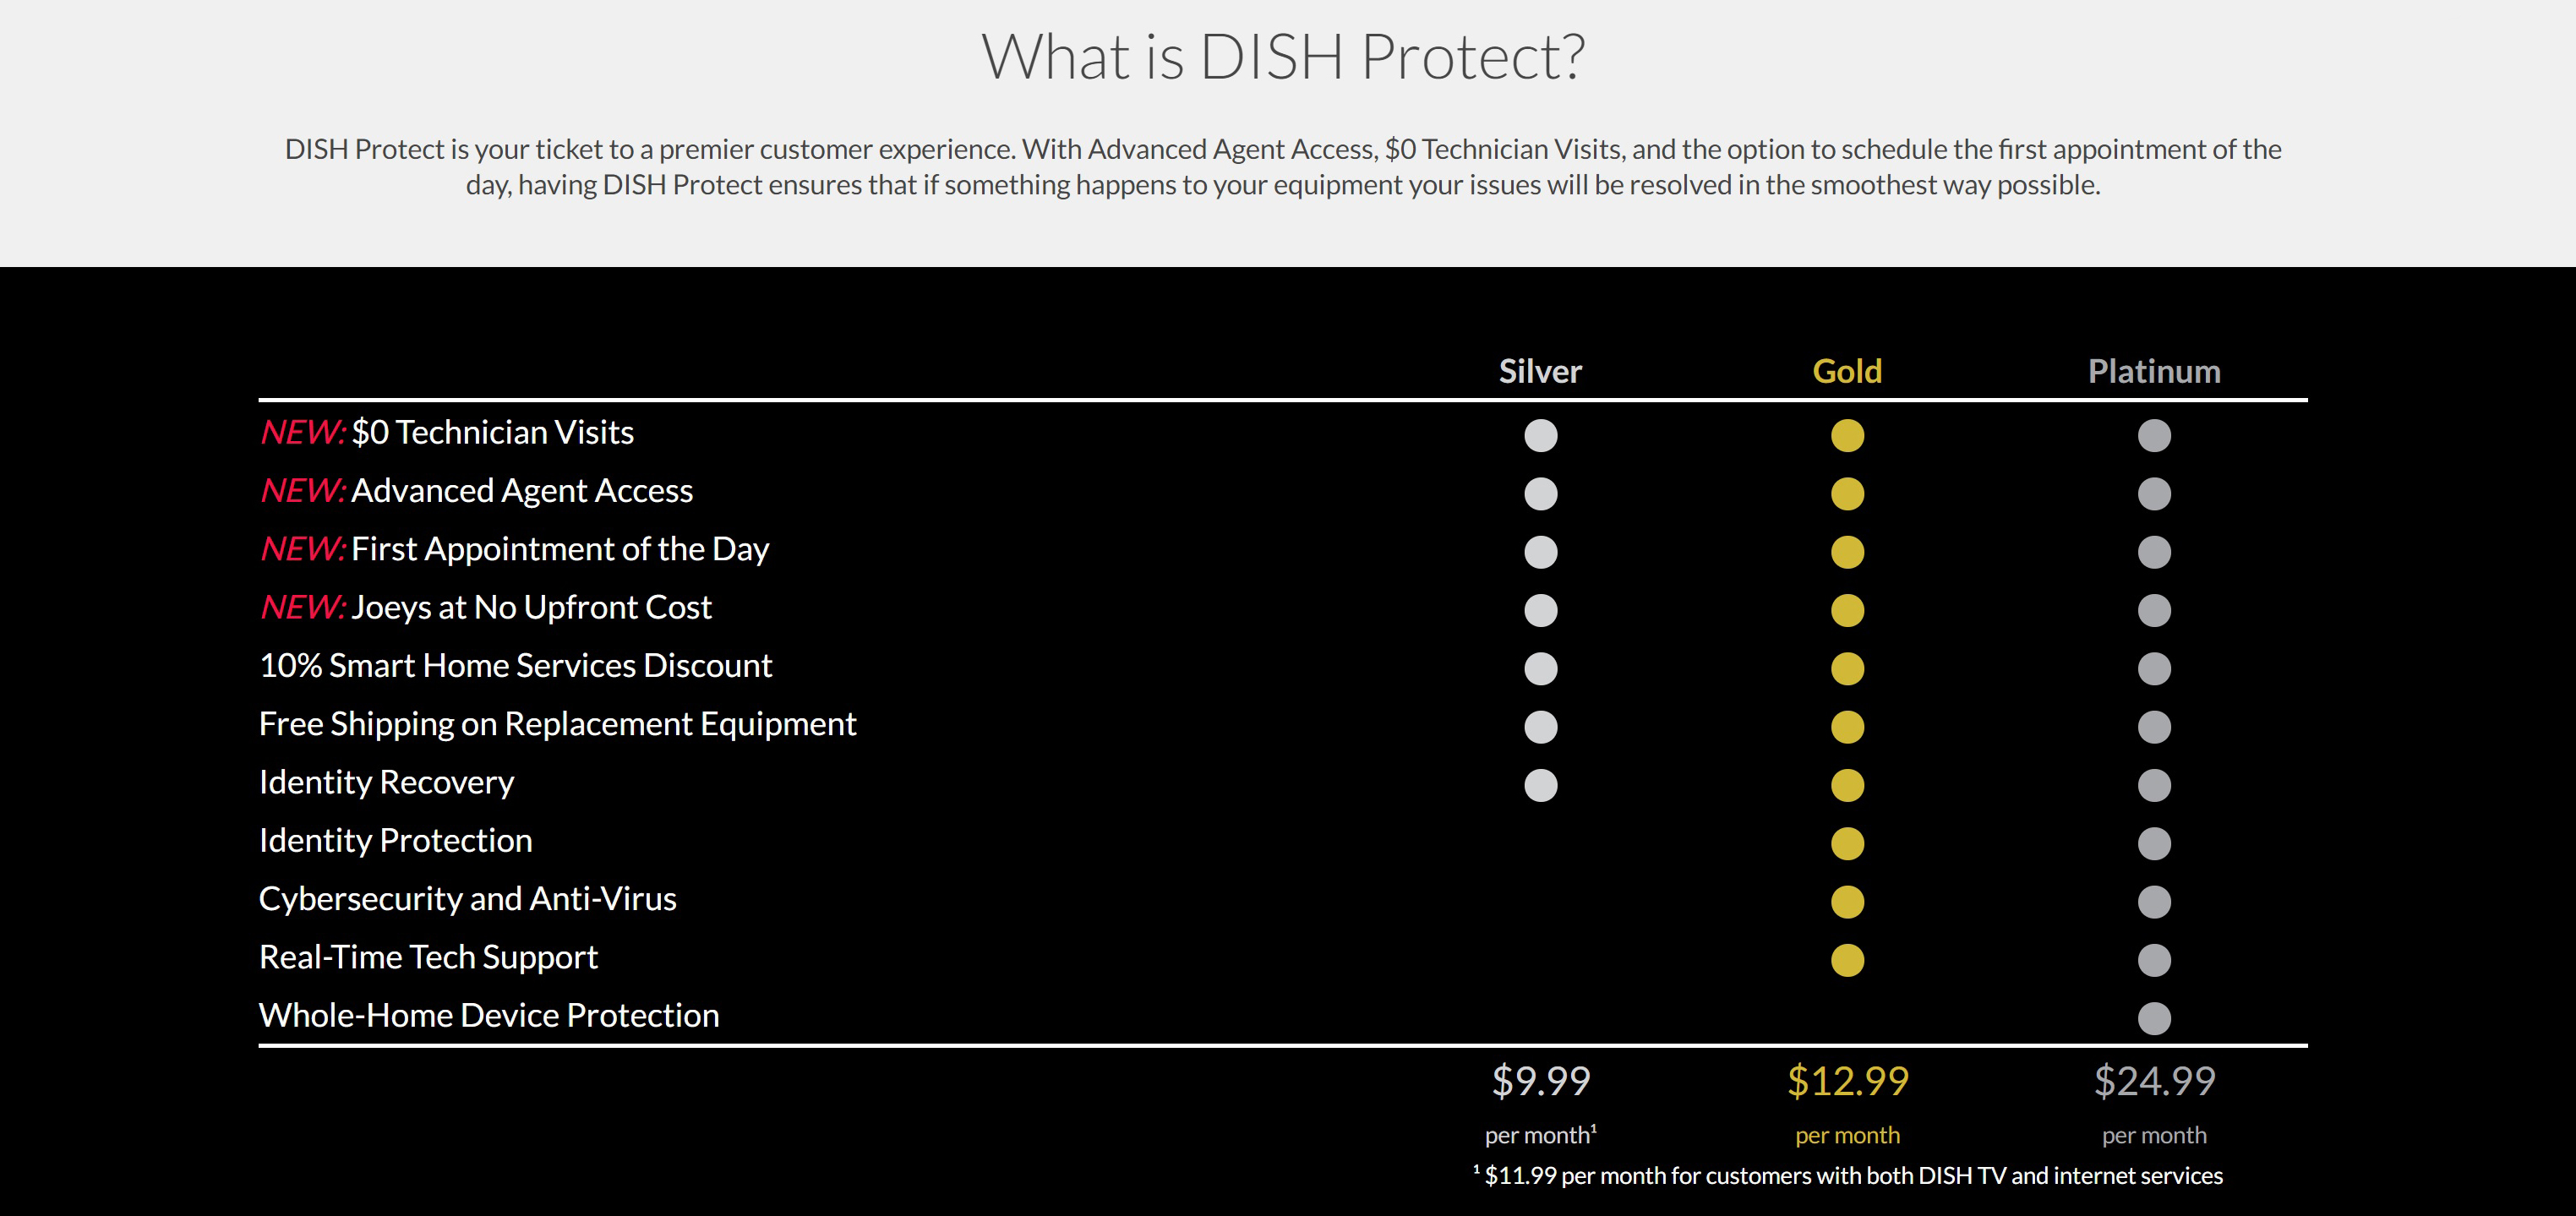Select the Silver plan column header
The height and width of the screenshot is (1216, 2576).
(1540, 371)
